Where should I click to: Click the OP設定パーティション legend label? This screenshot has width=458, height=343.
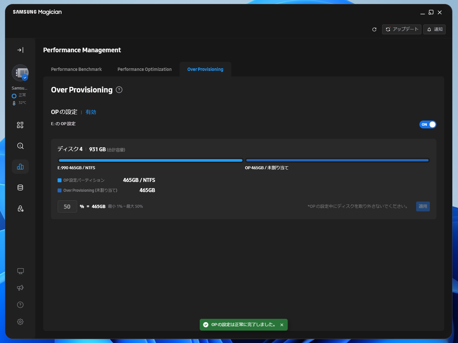tap(84, 180)
